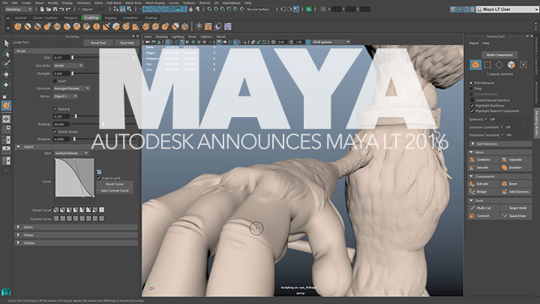Expand the Stamp section
The image size is (540, 304).
(x=18, y=235)
